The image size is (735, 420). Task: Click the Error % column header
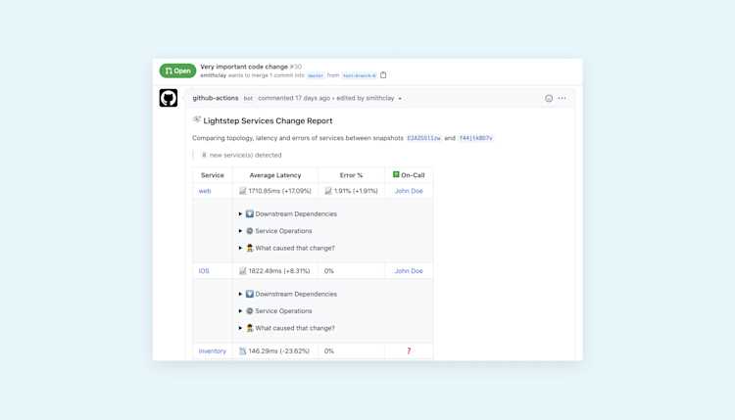351,175
